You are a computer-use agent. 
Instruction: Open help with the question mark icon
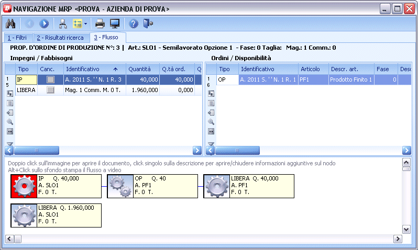point(133,24)
